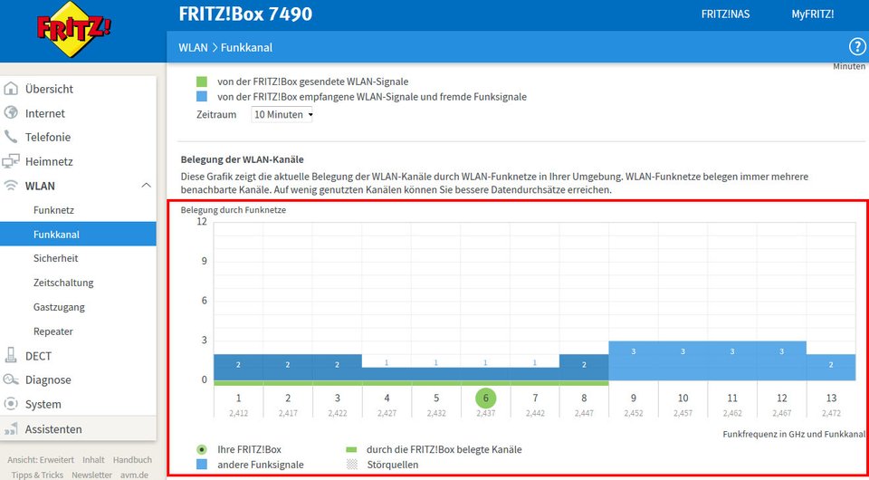The height and width of the screenshot is (480, 869).
Task: Click the Übersicht house icon
Action: pyautogui.click(x=11, y=89)
